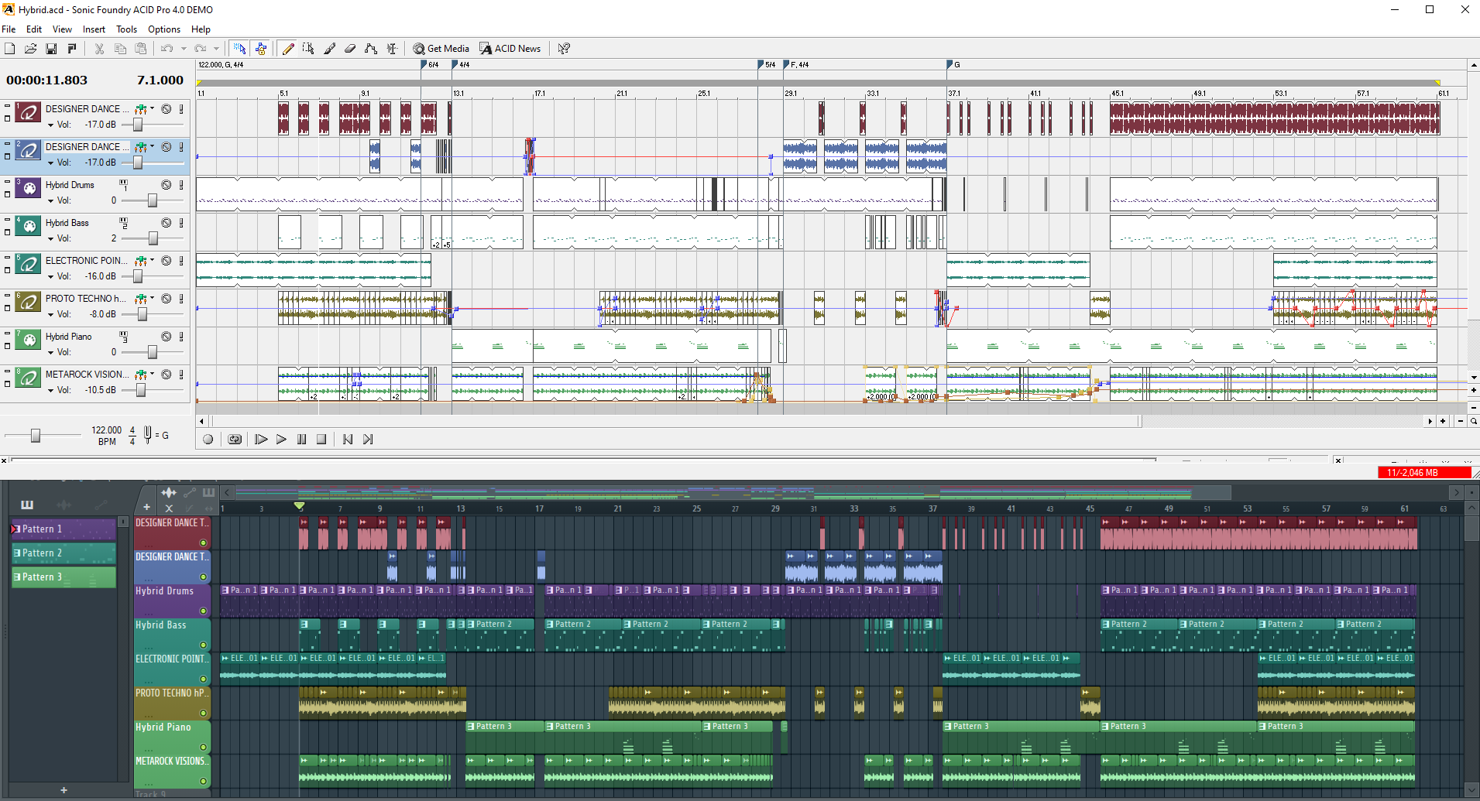Image resolution: width=1480 pixels, height=801 pixels.
Task: Start recording with the Record button
Action: click(x=208, y=440)
